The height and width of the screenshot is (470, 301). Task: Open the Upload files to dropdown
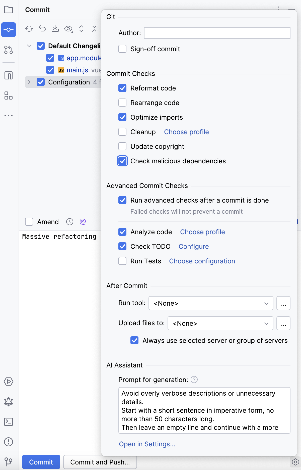220,323
